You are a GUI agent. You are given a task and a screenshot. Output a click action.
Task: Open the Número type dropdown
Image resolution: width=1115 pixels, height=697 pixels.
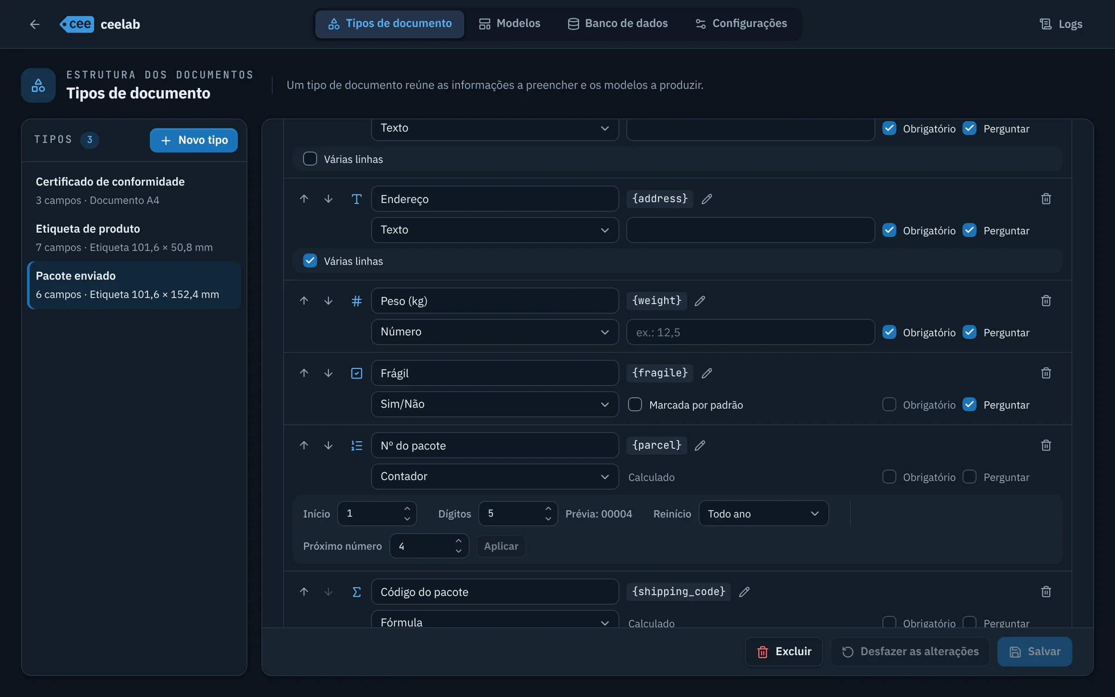coord(495,332)
